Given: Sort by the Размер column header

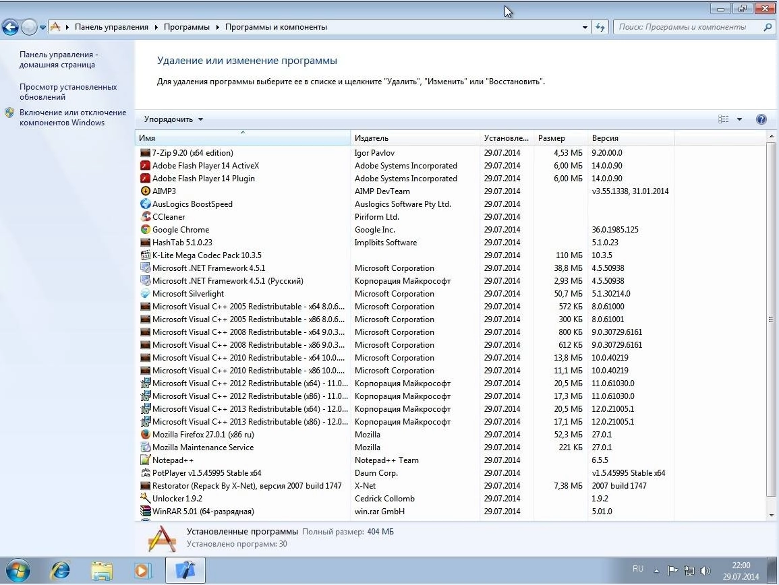Looking at the screenshot, I should coord(560,138).
